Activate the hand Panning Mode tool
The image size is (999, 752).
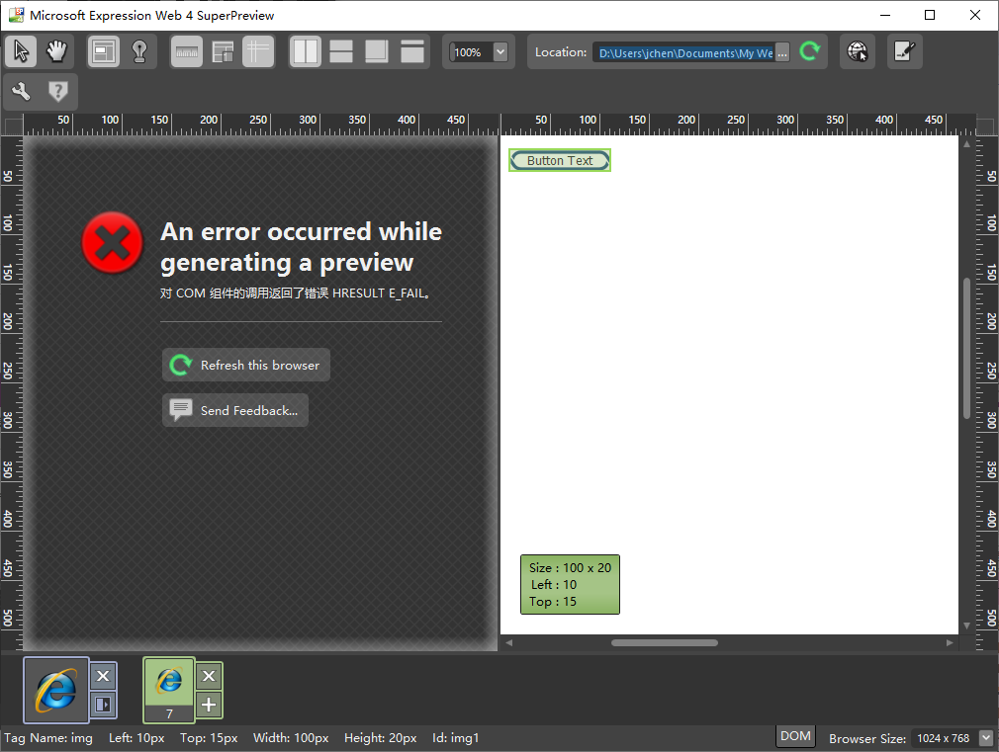[x=56, y=51]
